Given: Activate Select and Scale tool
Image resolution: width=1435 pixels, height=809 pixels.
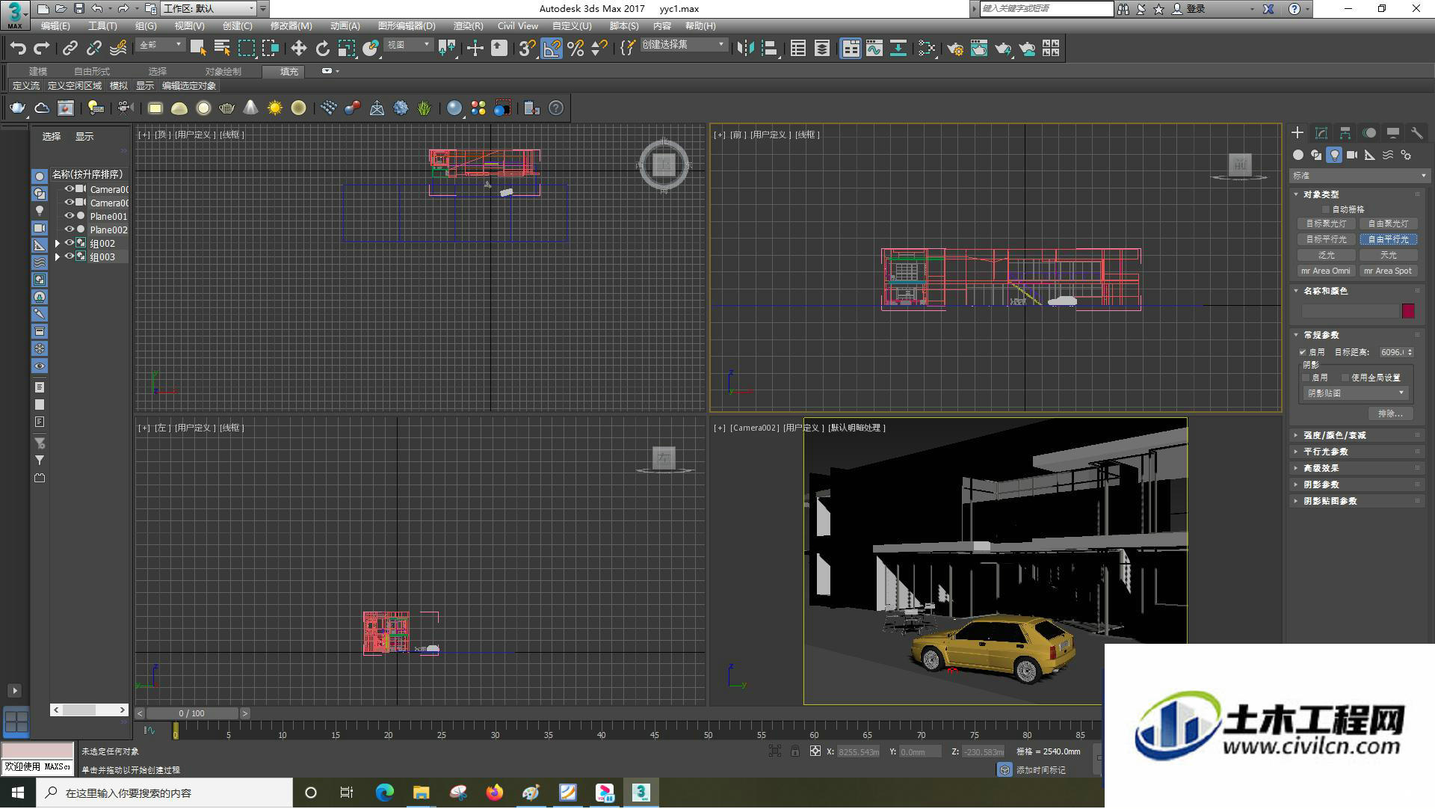Looking at the screenshot, I should (346, 49).
